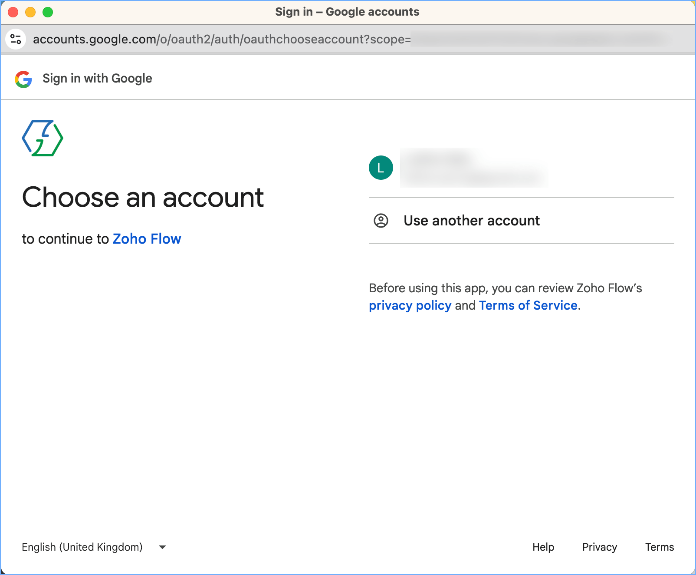Click the Google G logo

[x=23, y=79]
